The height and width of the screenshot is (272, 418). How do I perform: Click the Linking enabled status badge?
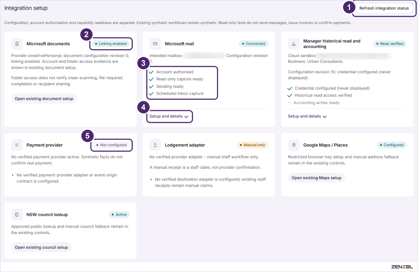[x=111, y=44]
